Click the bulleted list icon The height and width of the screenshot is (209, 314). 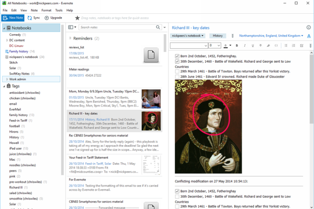(x=286, y=45)
